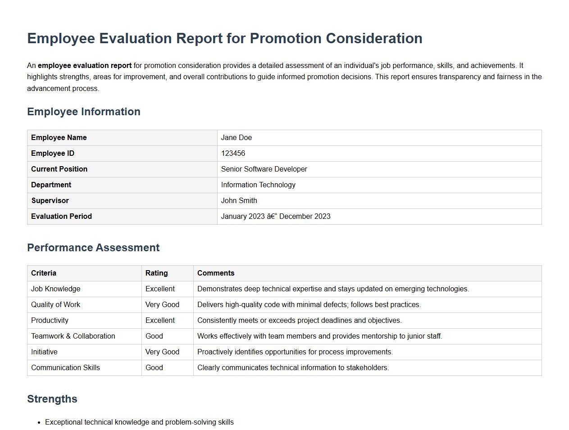The width and height of the screenshot is (569, 430).
Task: Select the Criteria column header
Action: 43,273
